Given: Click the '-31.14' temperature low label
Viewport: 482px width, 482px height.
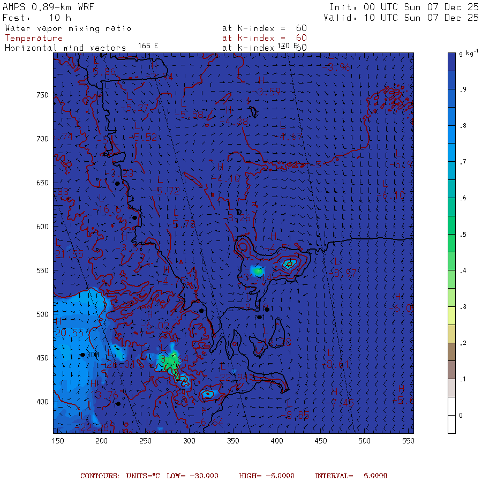Looking at the screenshot, I should click(x=255, y=277).
